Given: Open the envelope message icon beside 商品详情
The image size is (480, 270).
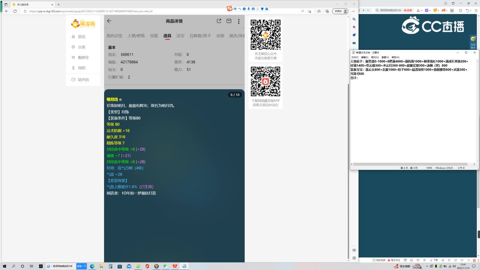Looking at the screenshot, I should 229,21.
